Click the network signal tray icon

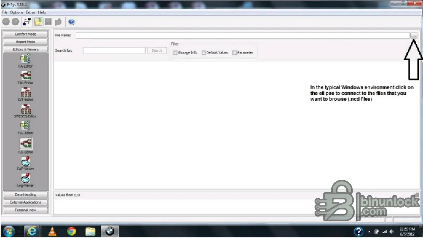[x=384, y=232]
